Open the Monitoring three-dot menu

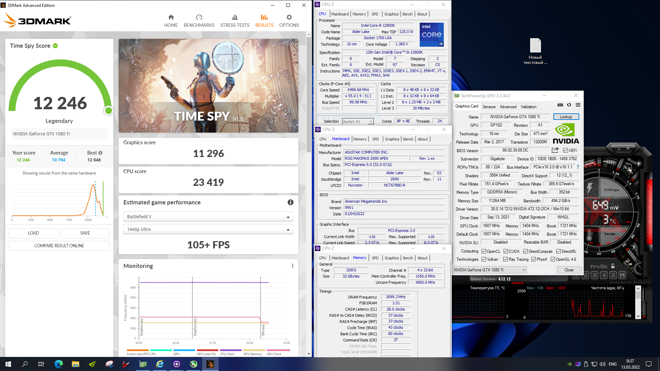(293, 266)
